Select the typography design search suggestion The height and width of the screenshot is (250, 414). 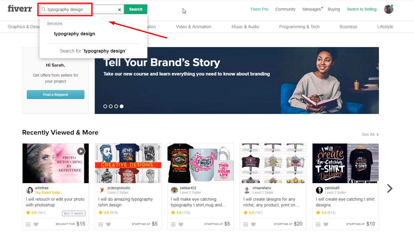[74, 33]
